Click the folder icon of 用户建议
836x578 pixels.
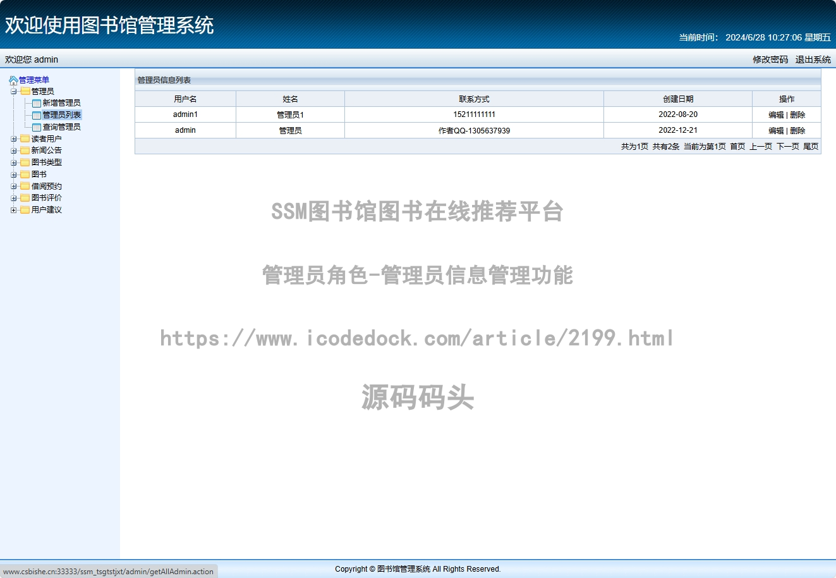coord(25,210)
